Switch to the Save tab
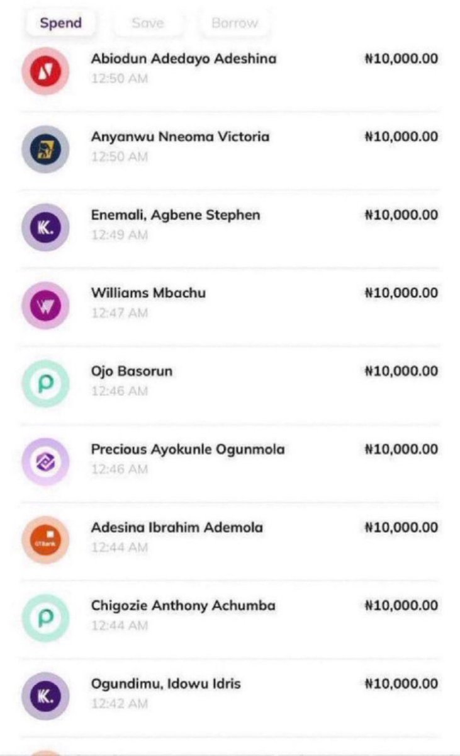This screenshot has width=460, height=756. click(148, 23)
